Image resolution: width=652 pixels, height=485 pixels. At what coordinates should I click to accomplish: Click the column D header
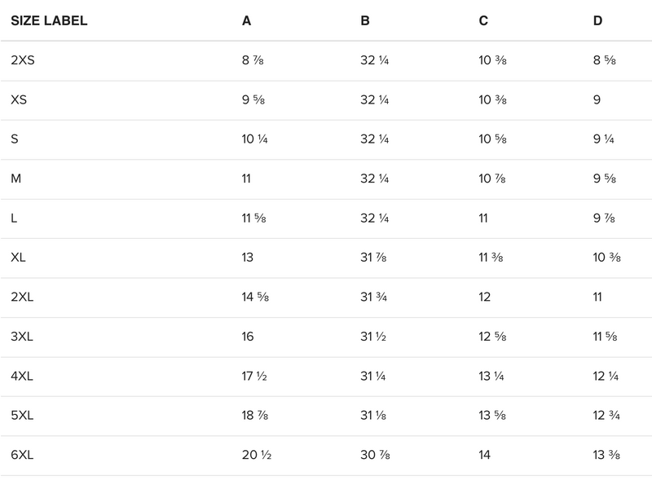pyautogui.click(x=598, y=21)
